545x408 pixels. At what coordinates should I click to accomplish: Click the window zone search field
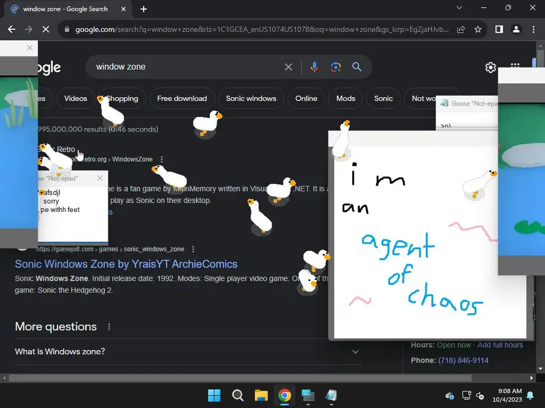(188, 66)
